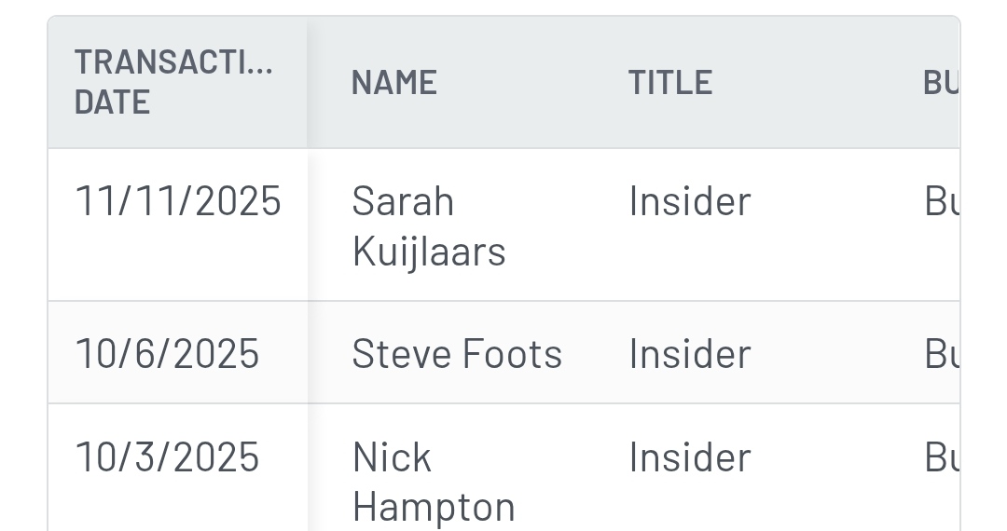Click truncated 'Bu' cell in 10/6/2025 row
This screenshot has height=531, width=1007.
[x=941, y=354]
